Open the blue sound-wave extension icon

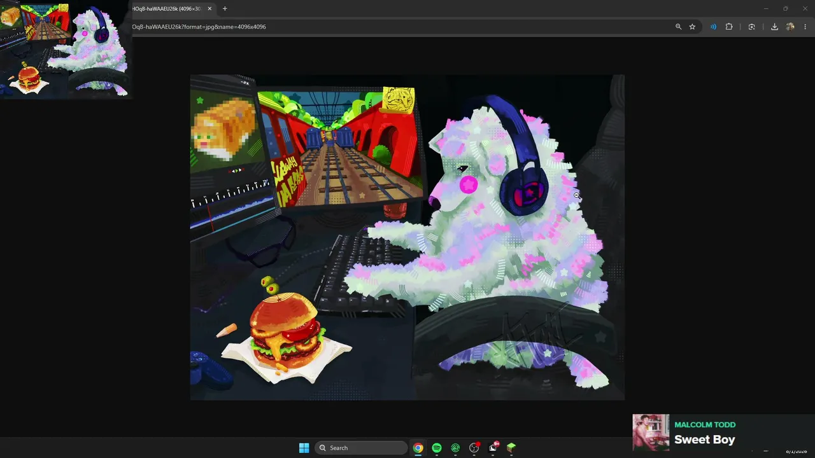tap(713, 27)
